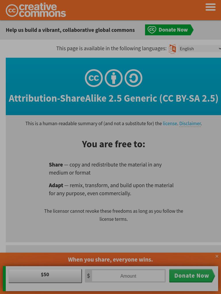Click the 'licensor cannot revoke these freedoms' sentence

point(113,215)
